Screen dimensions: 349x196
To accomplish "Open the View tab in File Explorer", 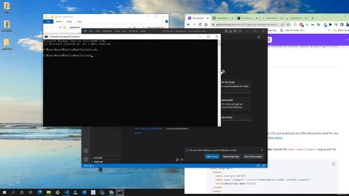I will tap(80, 22).
